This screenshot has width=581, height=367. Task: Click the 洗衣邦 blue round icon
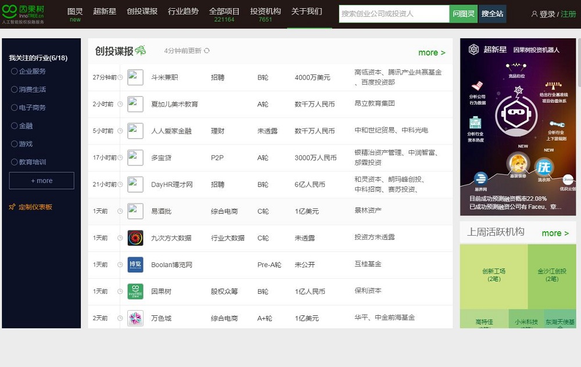click(544, 167)
